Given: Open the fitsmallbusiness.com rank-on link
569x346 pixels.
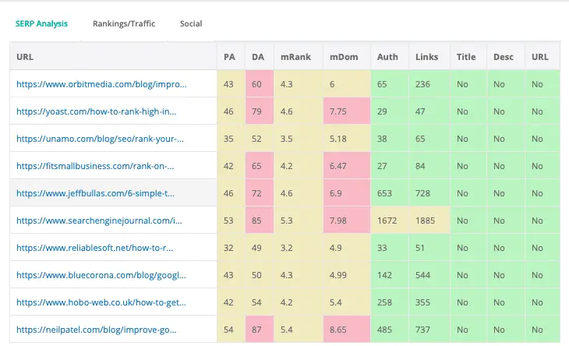Looking at the screenshot, I should (95, 166).
